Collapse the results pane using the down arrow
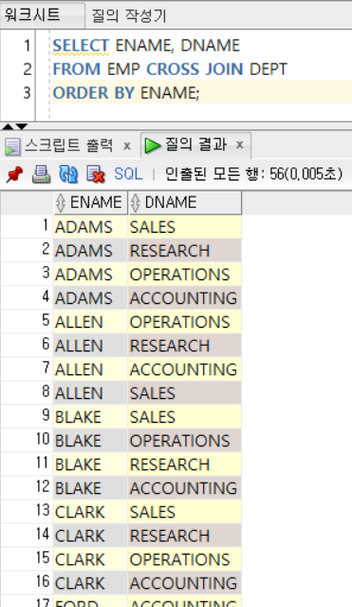This screenshot has width=352, height=607. click(21, 126)
